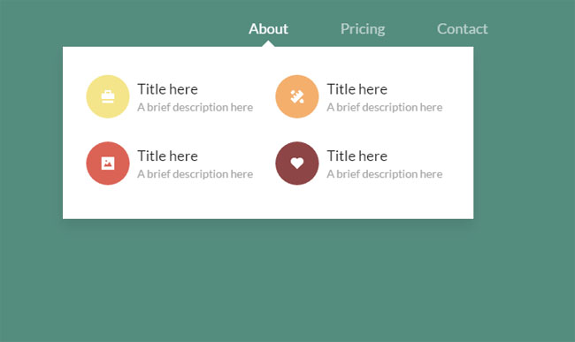Open the Pricing menu item

363,29
